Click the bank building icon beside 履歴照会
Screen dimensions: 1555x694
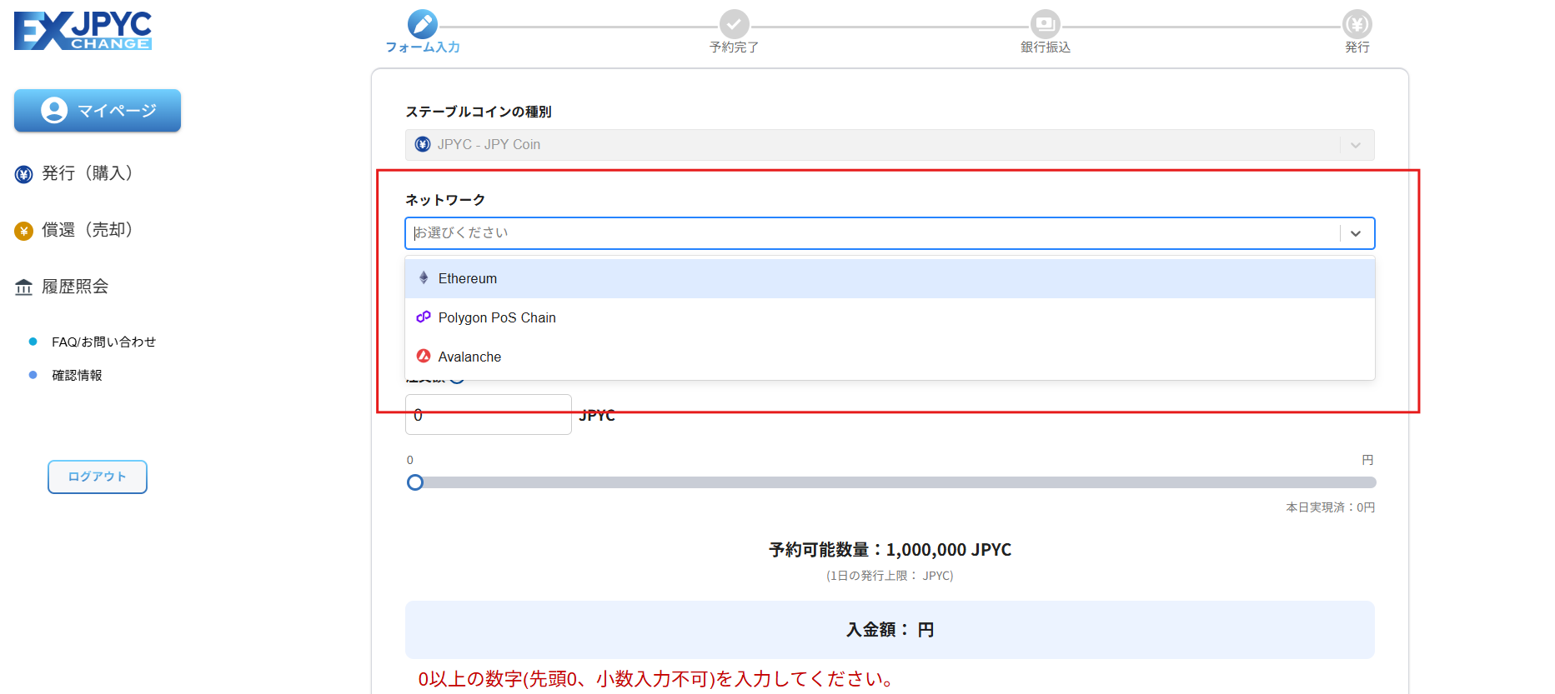23,287
